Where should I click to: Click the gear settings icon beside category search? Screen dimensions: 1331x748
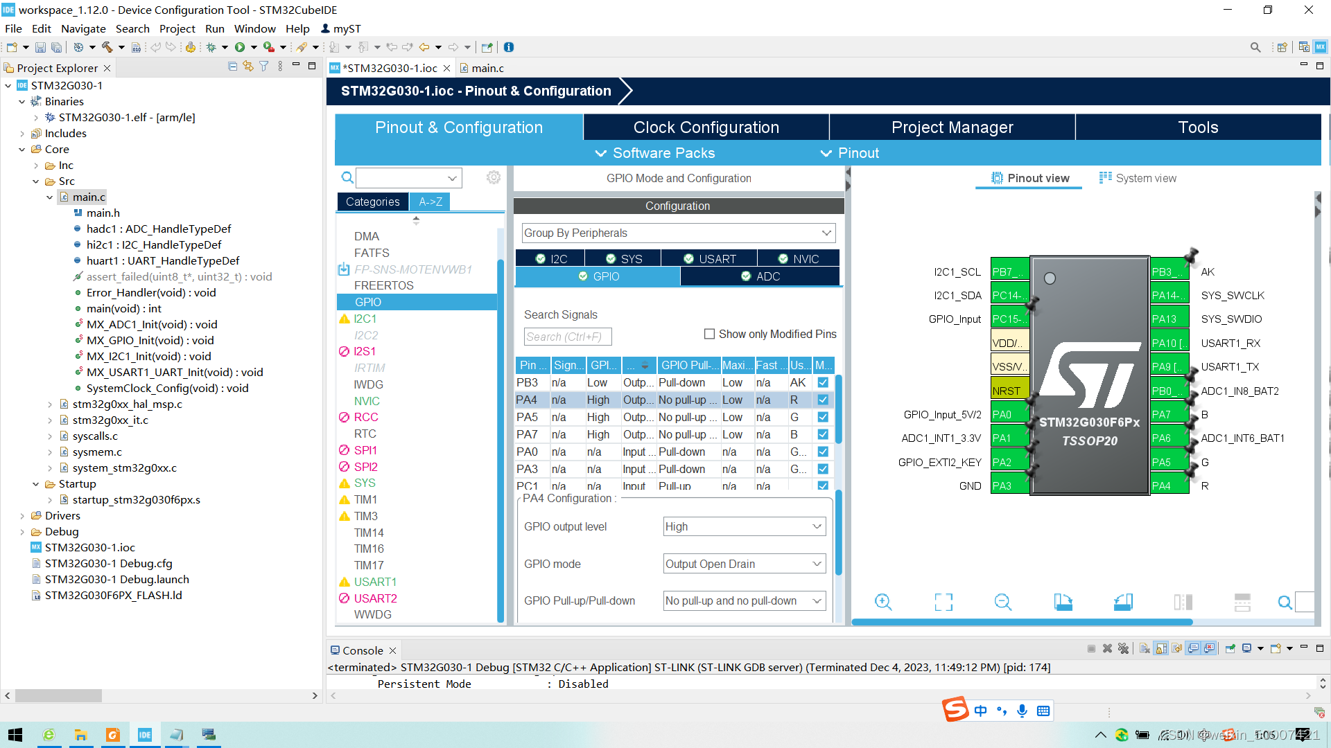pyautogui.click(x=494, y=177)
